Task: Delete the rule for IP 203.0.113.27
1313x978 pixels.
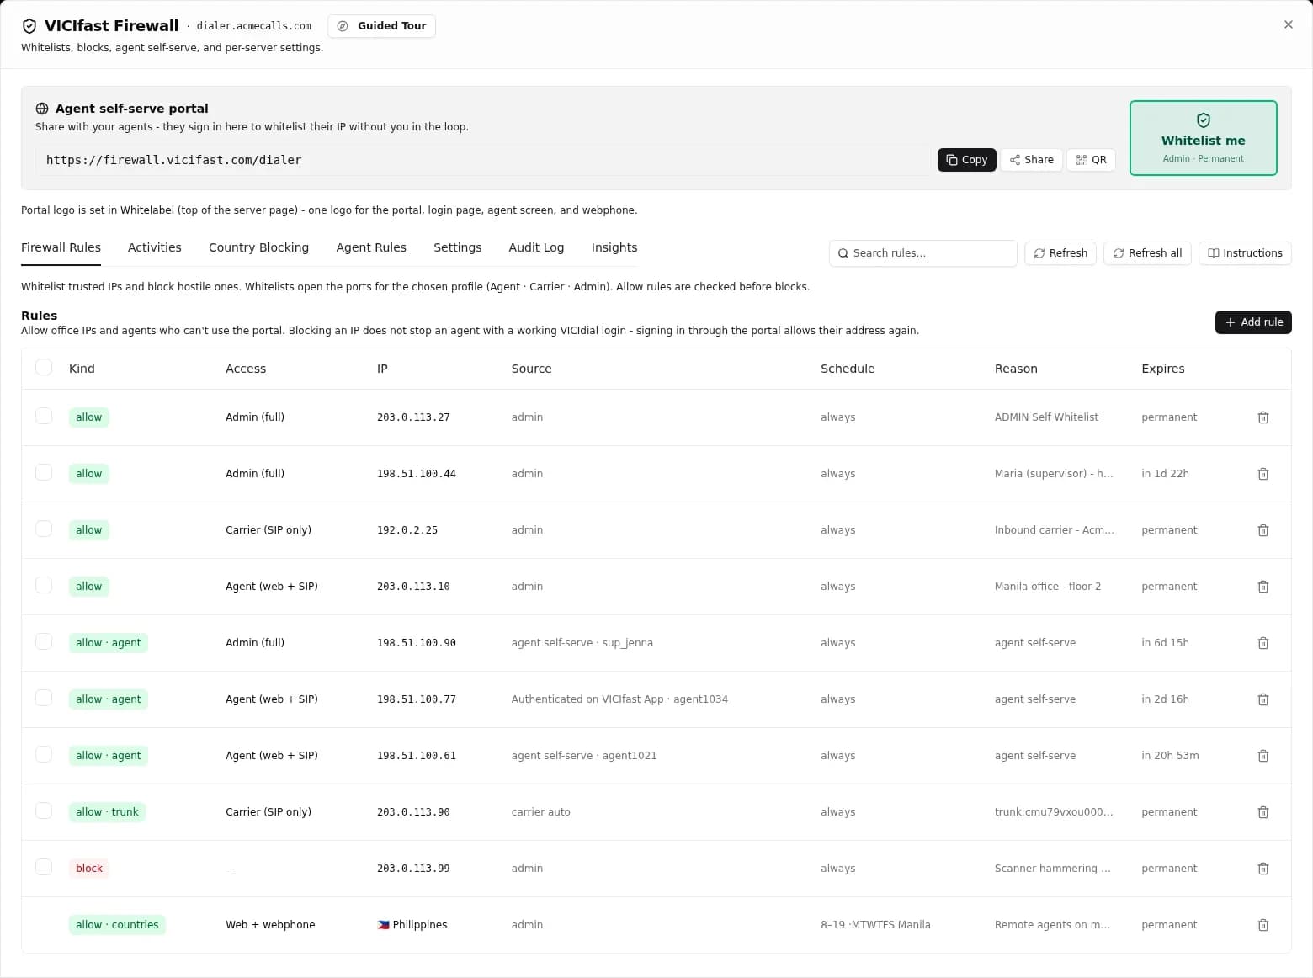Action: coord(1262,417)
